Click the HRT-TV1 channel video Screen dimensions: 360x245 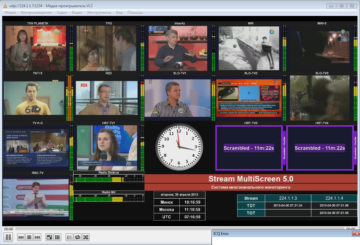107,148
